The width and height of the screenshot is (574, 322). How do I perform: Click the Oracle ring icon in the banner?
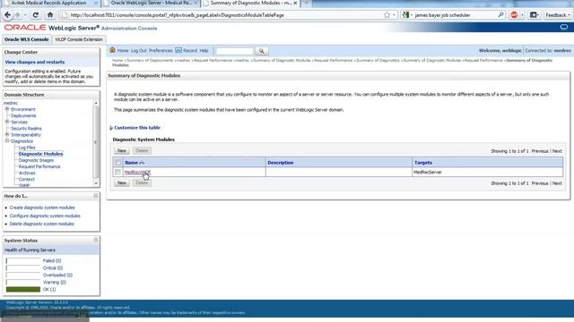point(564,27)
